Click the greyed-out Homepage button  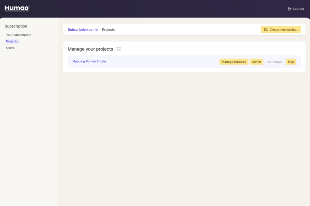274,62
